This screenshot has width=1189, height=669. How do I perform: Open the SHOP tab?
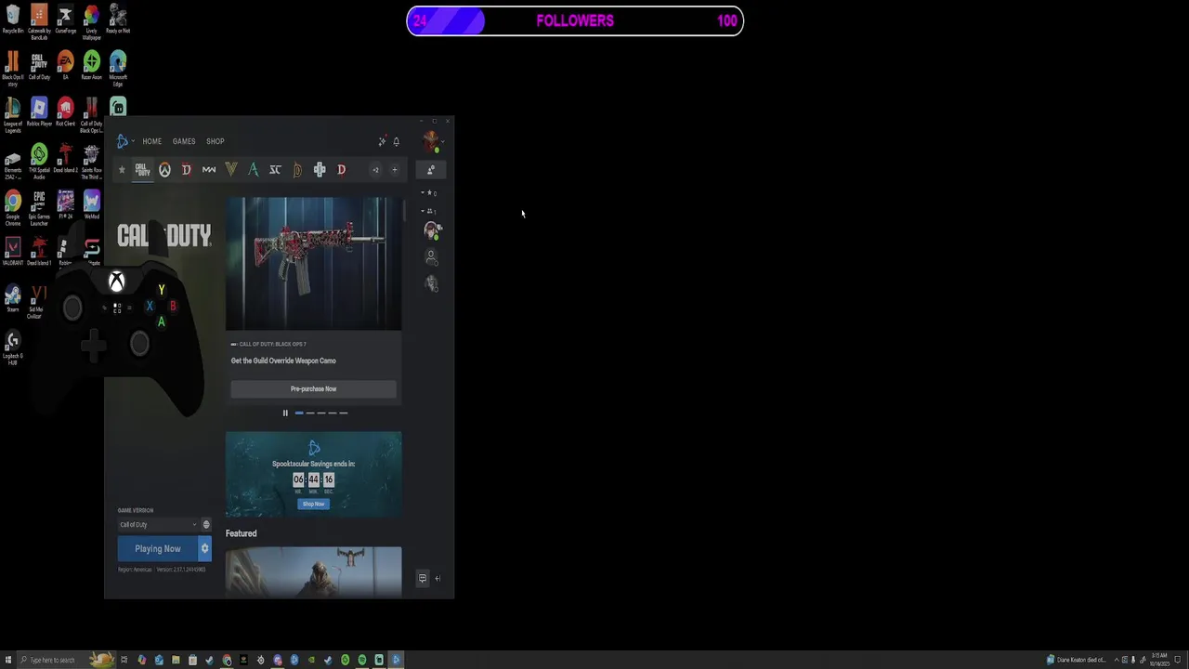(x=215, y=141)
